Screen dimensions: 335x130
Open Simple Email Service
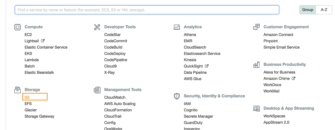(281, 47)
